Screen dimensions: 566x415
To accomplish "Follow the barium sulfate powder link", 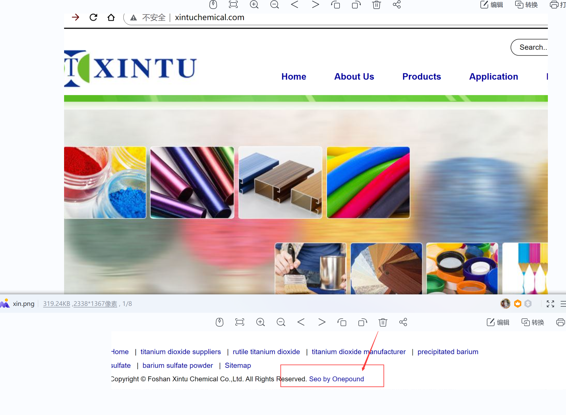I will (178, 365).
